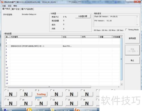Open the orange mass-production tool taskbar item
The height and width of the screenshot is (111, 142).
pyautogui.click(x=86, y=110)
